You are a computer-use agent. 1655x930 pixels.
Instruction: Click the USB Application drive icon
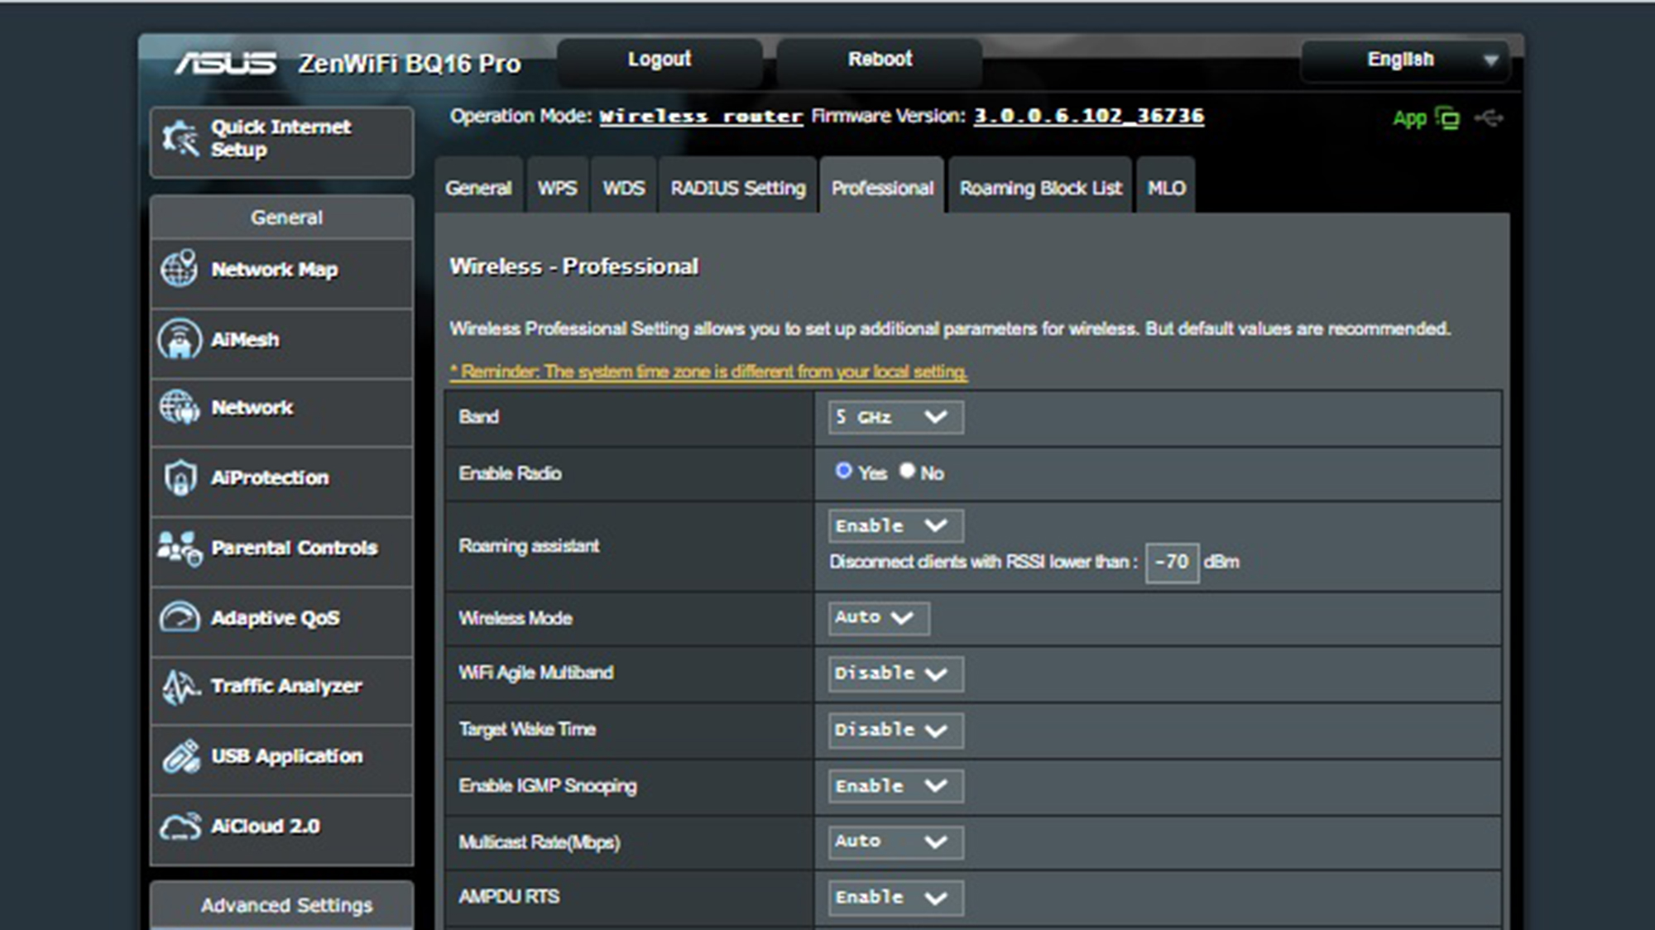(180, 756)
